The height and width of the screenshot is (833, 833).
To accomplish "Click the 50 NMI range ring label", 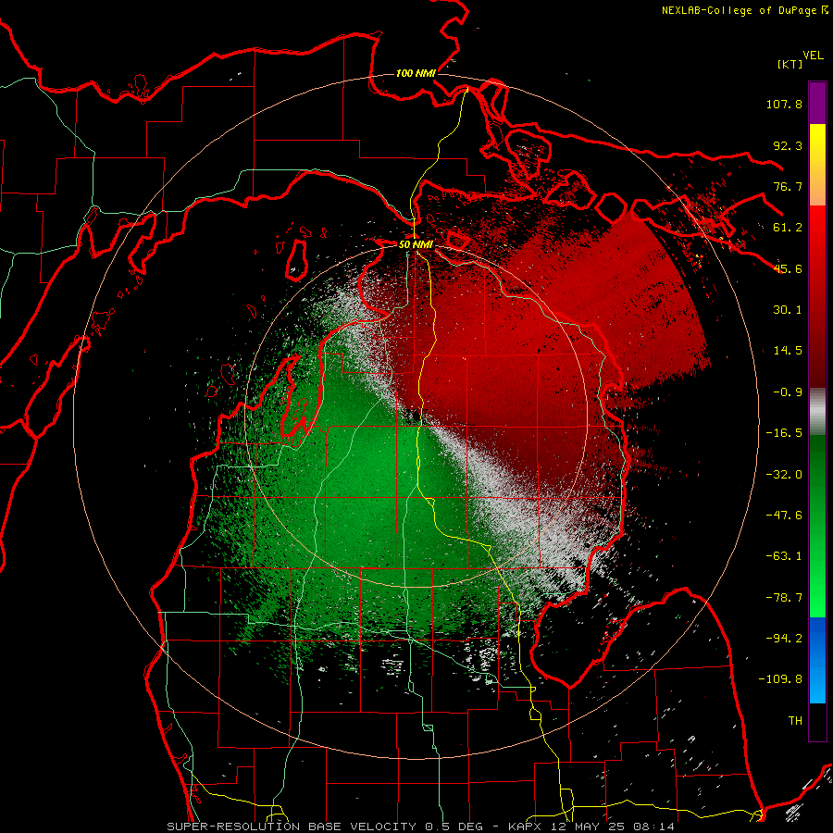I will (x=416, y=244).
